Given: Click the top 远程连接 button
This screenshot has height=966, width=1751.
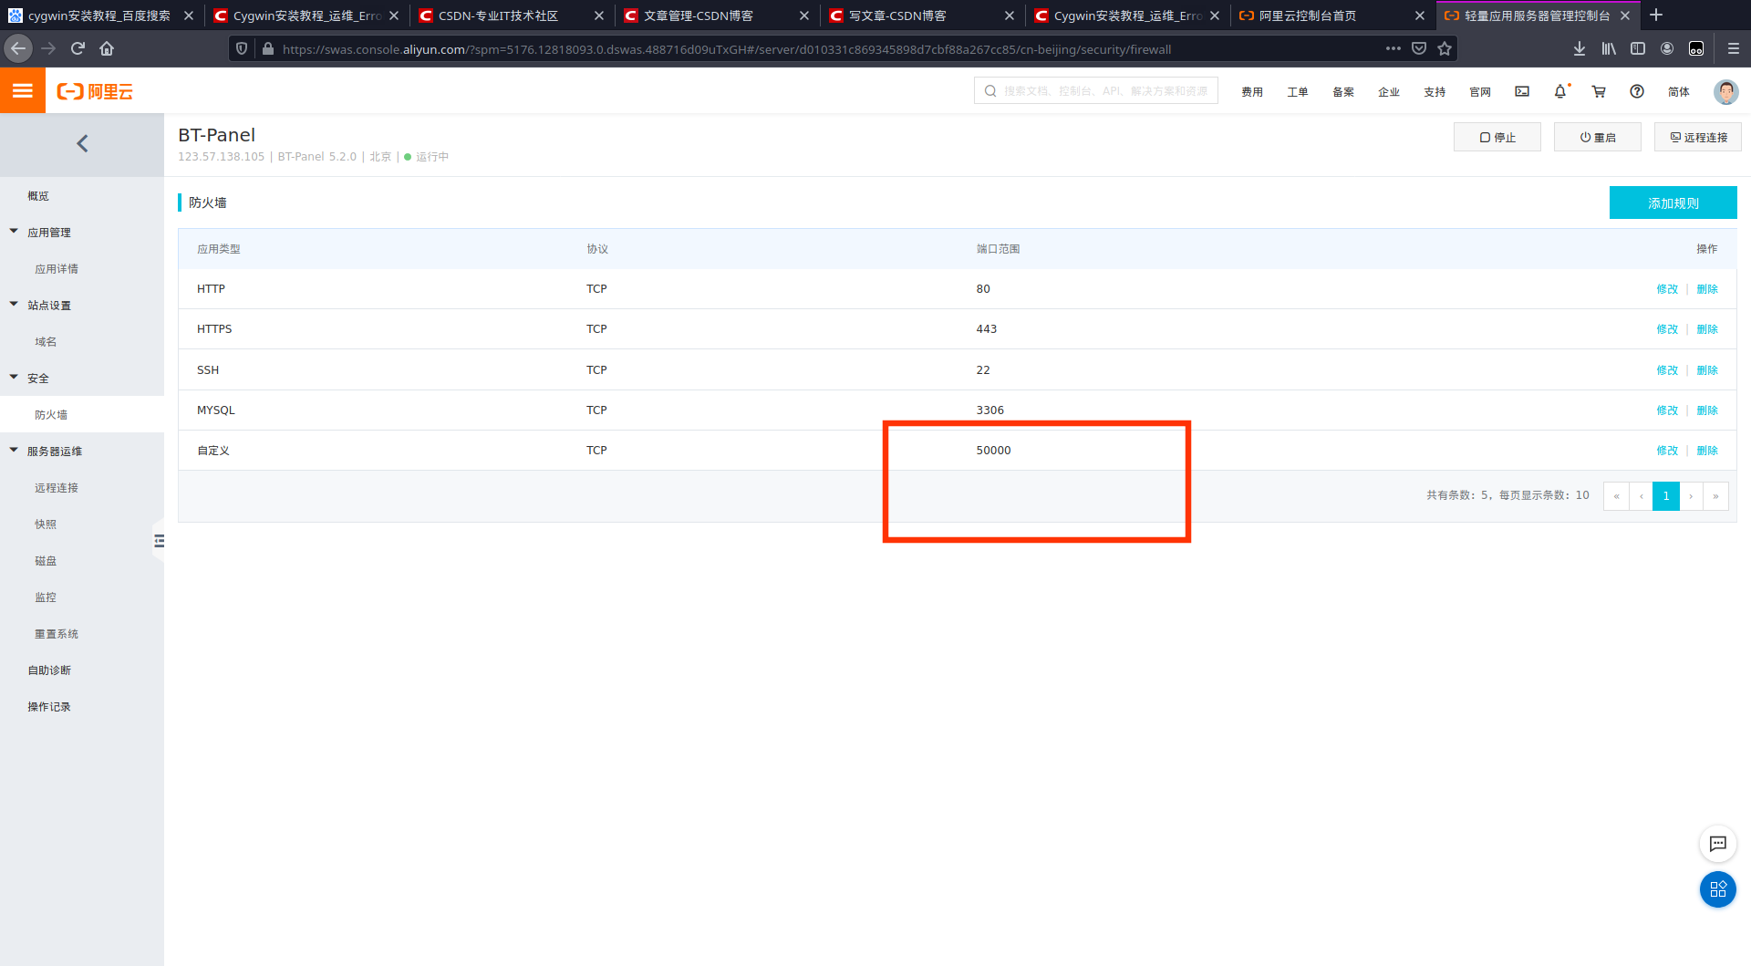Looking at the screenshot, I should (x=1697, y=137).
